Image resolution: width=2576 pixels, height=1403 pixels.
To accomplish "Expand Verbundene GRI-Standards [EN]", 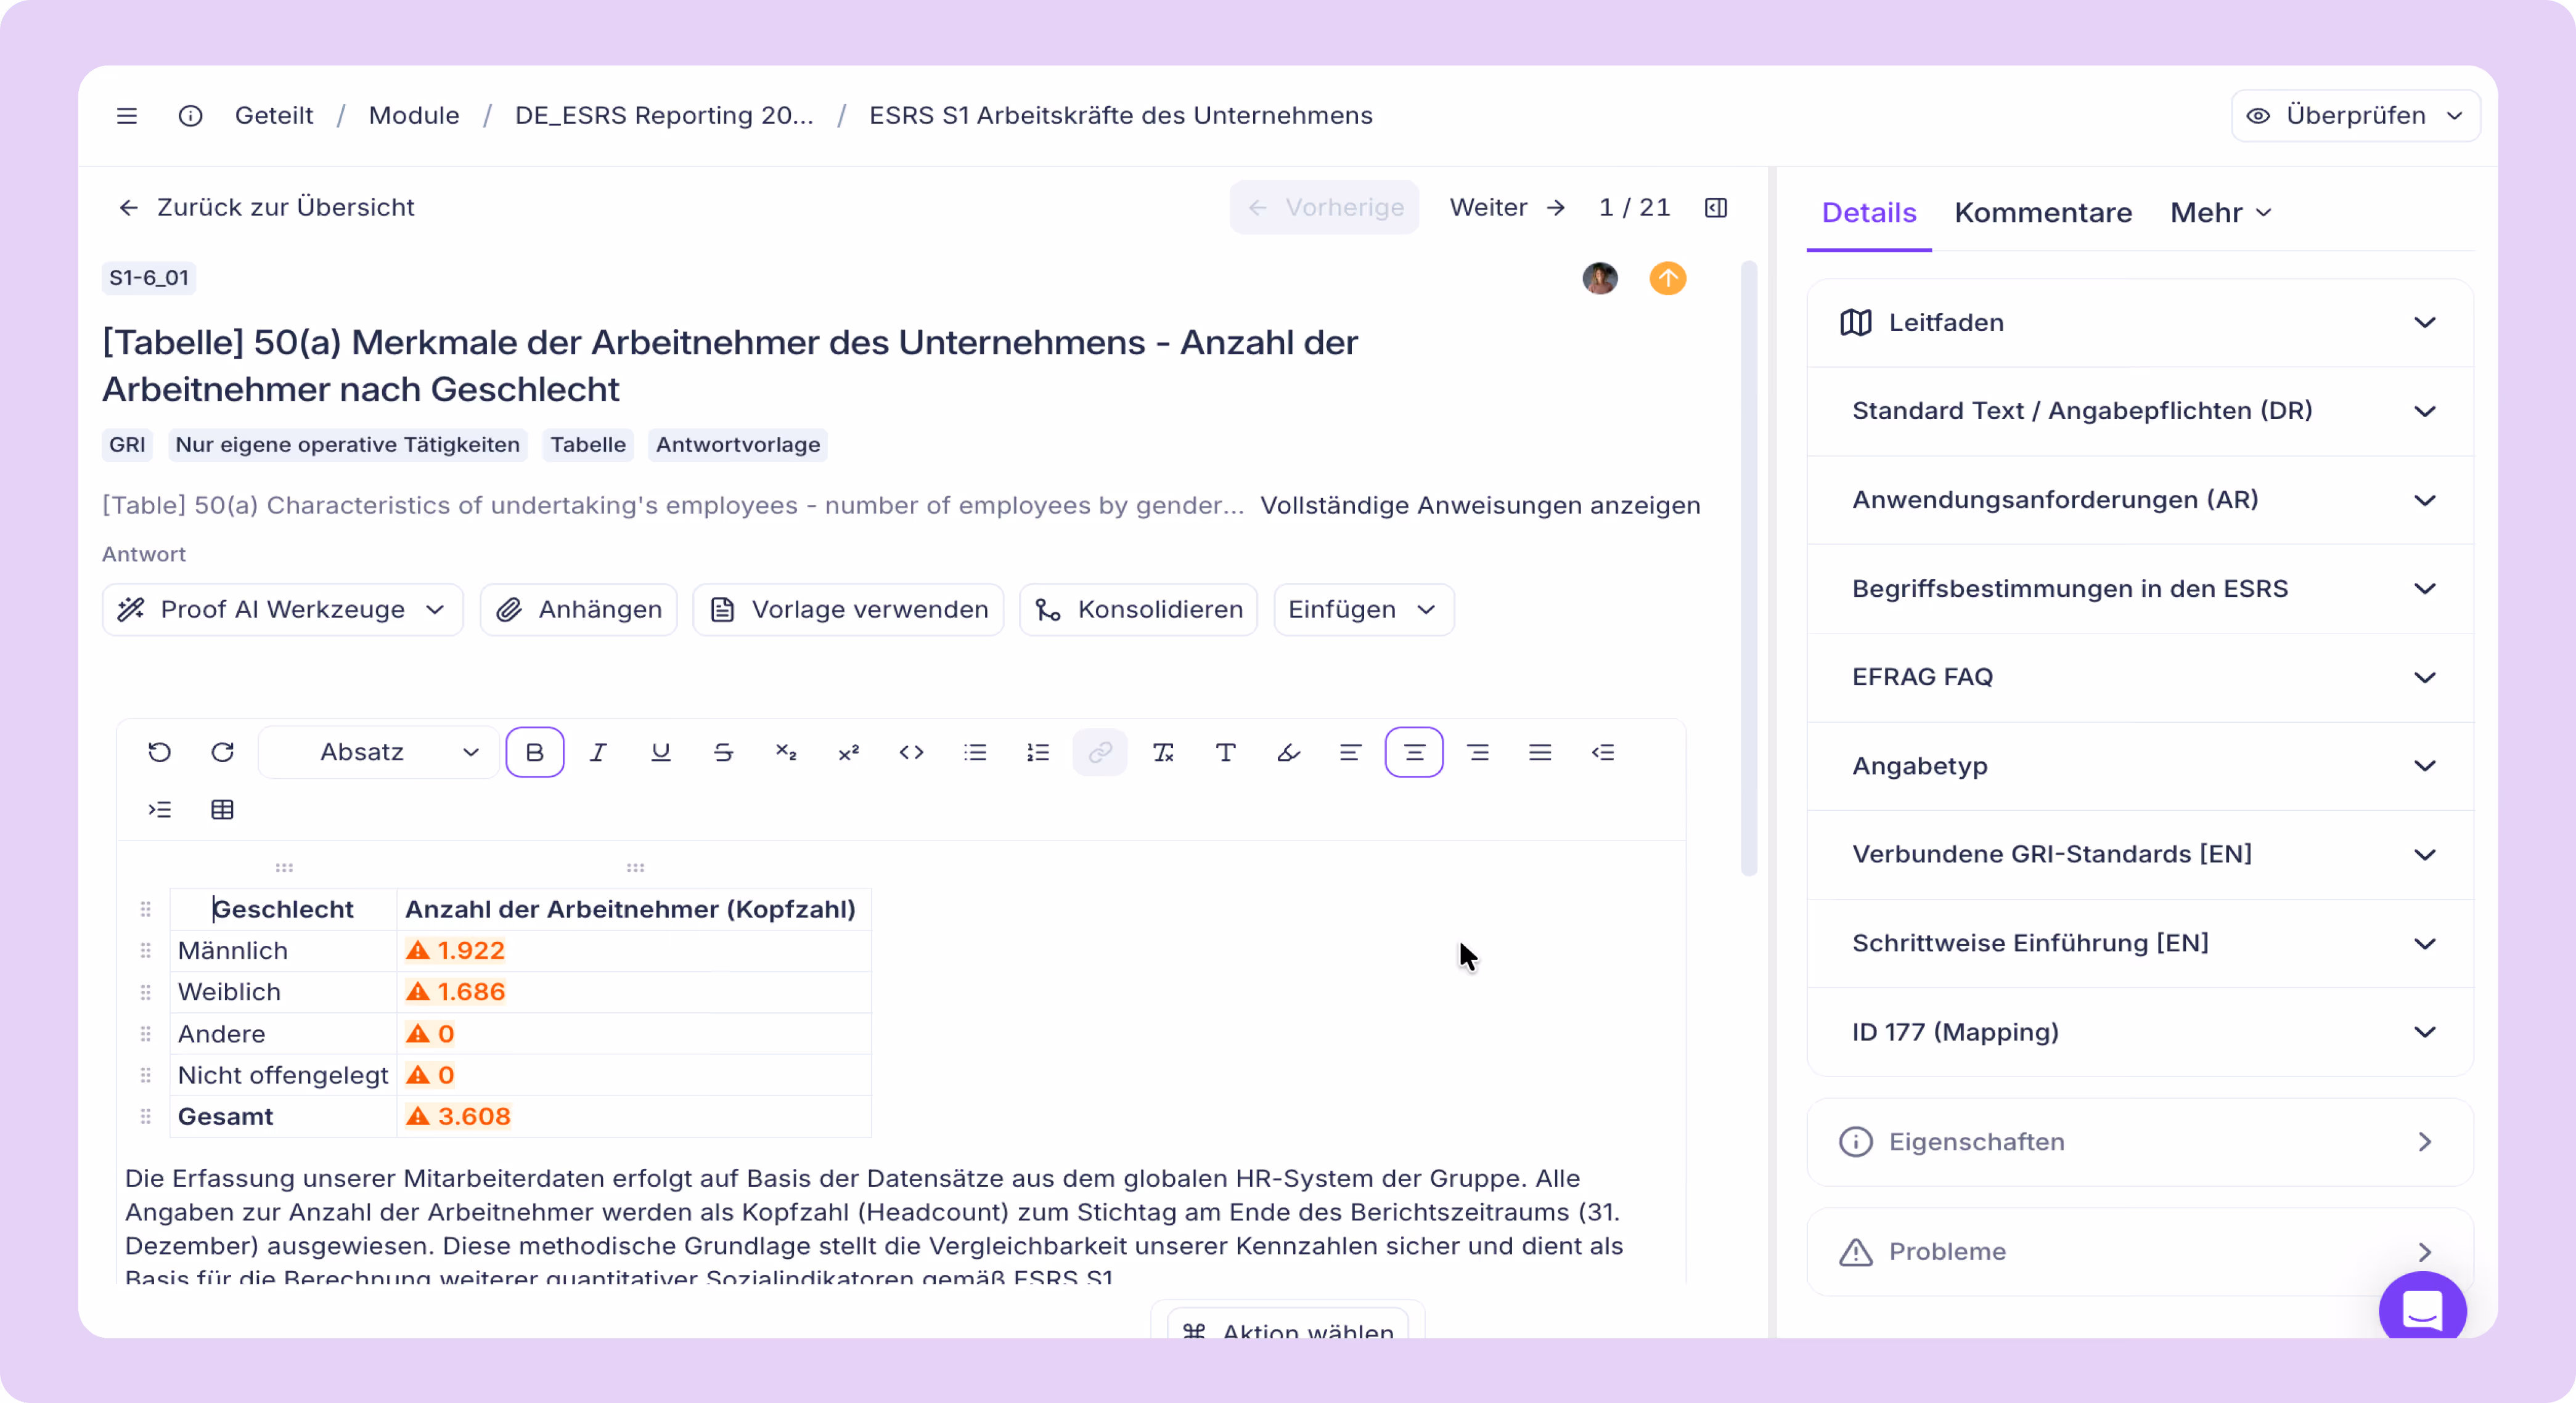I will (2139, 855).
